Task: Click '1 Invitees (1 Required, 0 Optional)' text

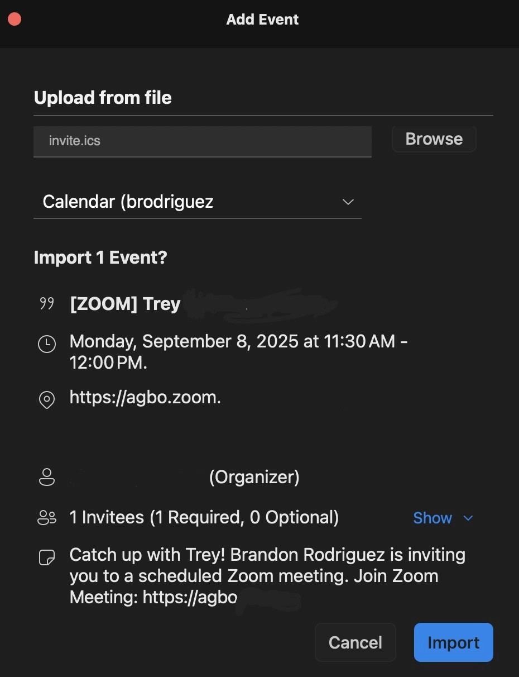Action: coord(204,518)
